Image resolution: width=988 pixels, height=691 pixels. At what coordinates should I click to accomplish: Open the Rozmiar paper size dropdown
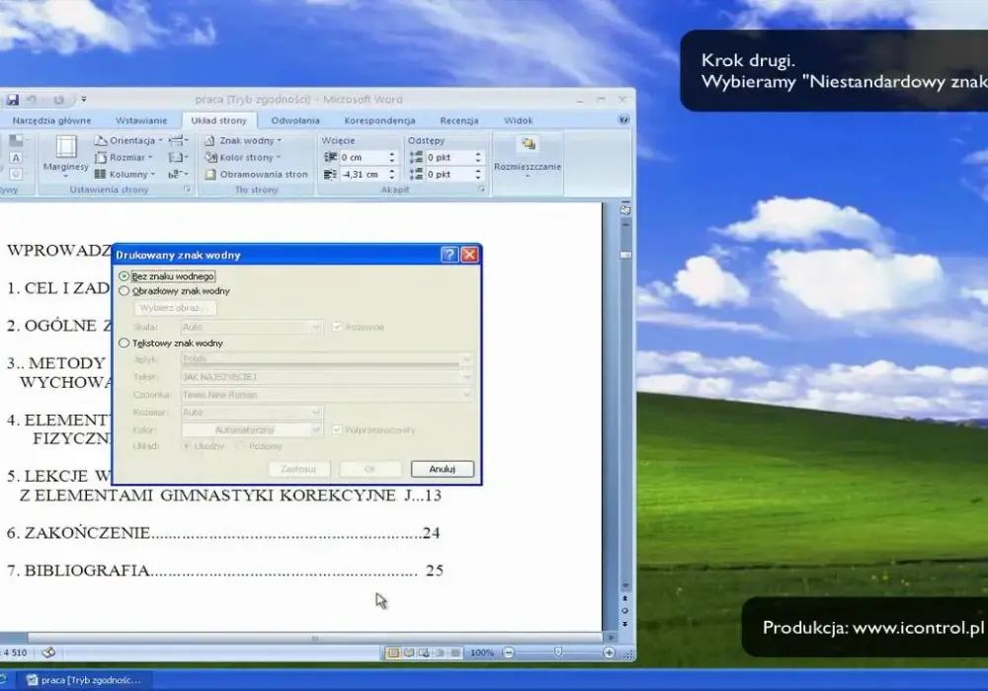[x=123, y=157]
